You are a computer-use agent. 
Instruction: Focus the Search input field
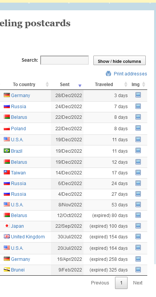65,60
